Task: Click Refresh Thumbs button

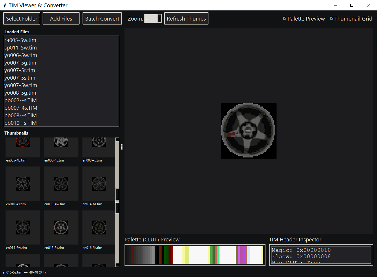Action: 186,19
